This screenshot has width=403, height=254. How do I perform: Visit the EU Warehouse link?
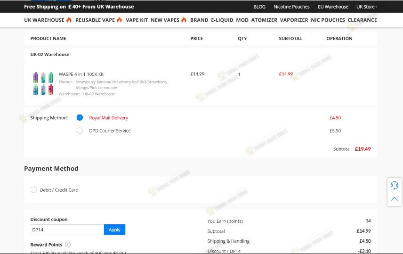333,7
